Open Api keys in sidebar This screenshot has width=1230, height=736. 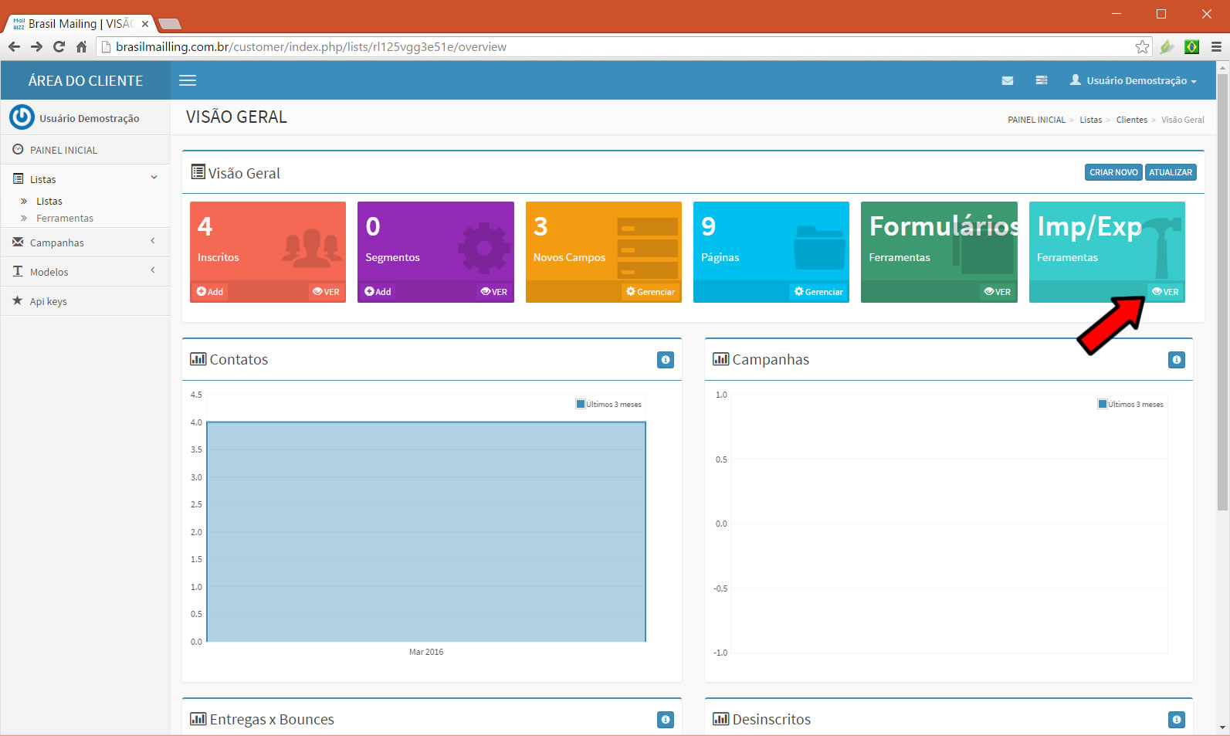point(86,301)
